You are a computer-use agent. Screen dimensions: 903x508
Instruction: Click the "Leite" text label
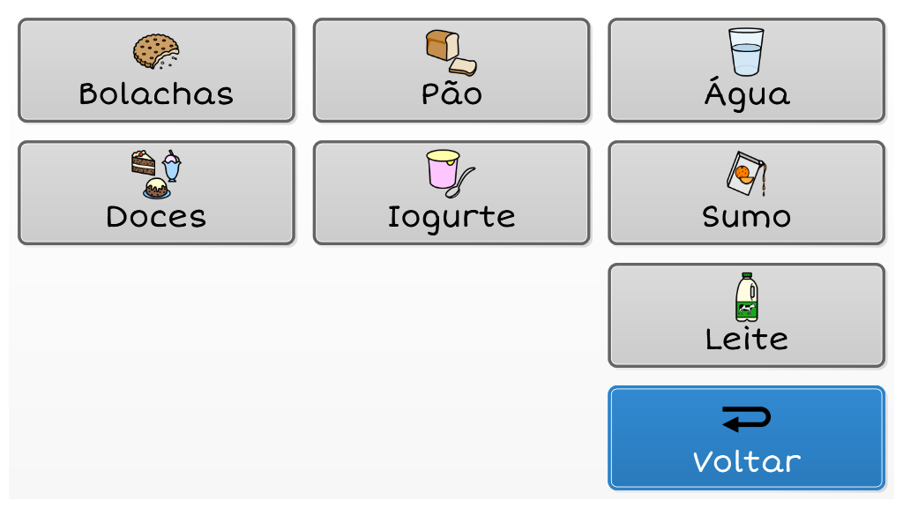[746, 340]
